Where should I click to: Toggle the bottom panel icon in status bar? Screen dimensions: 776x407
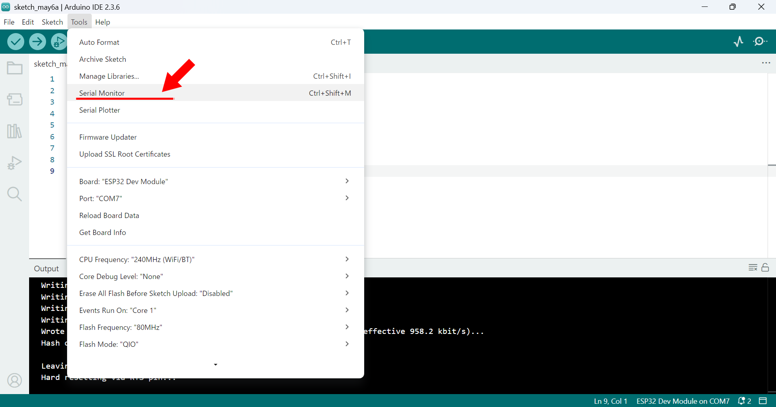coord(763,401)
